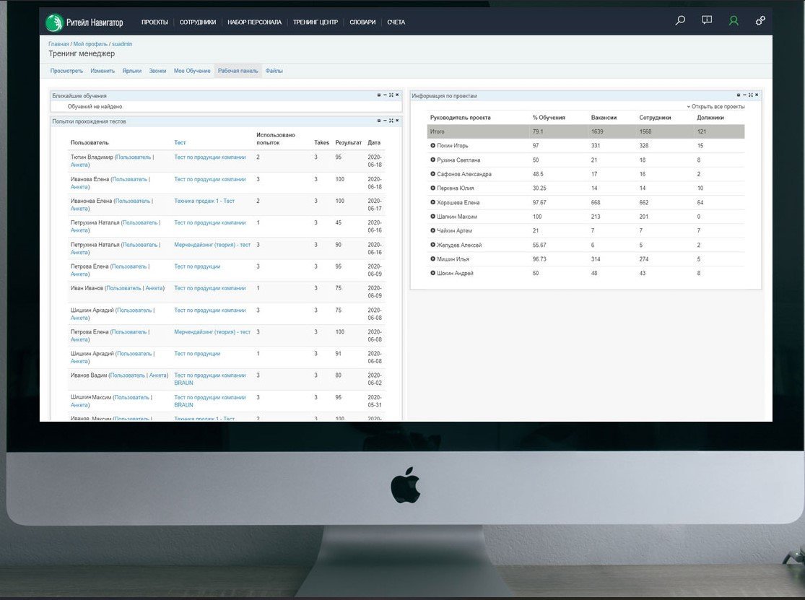Open the feedback message icon in header

(x=707, y=20)
